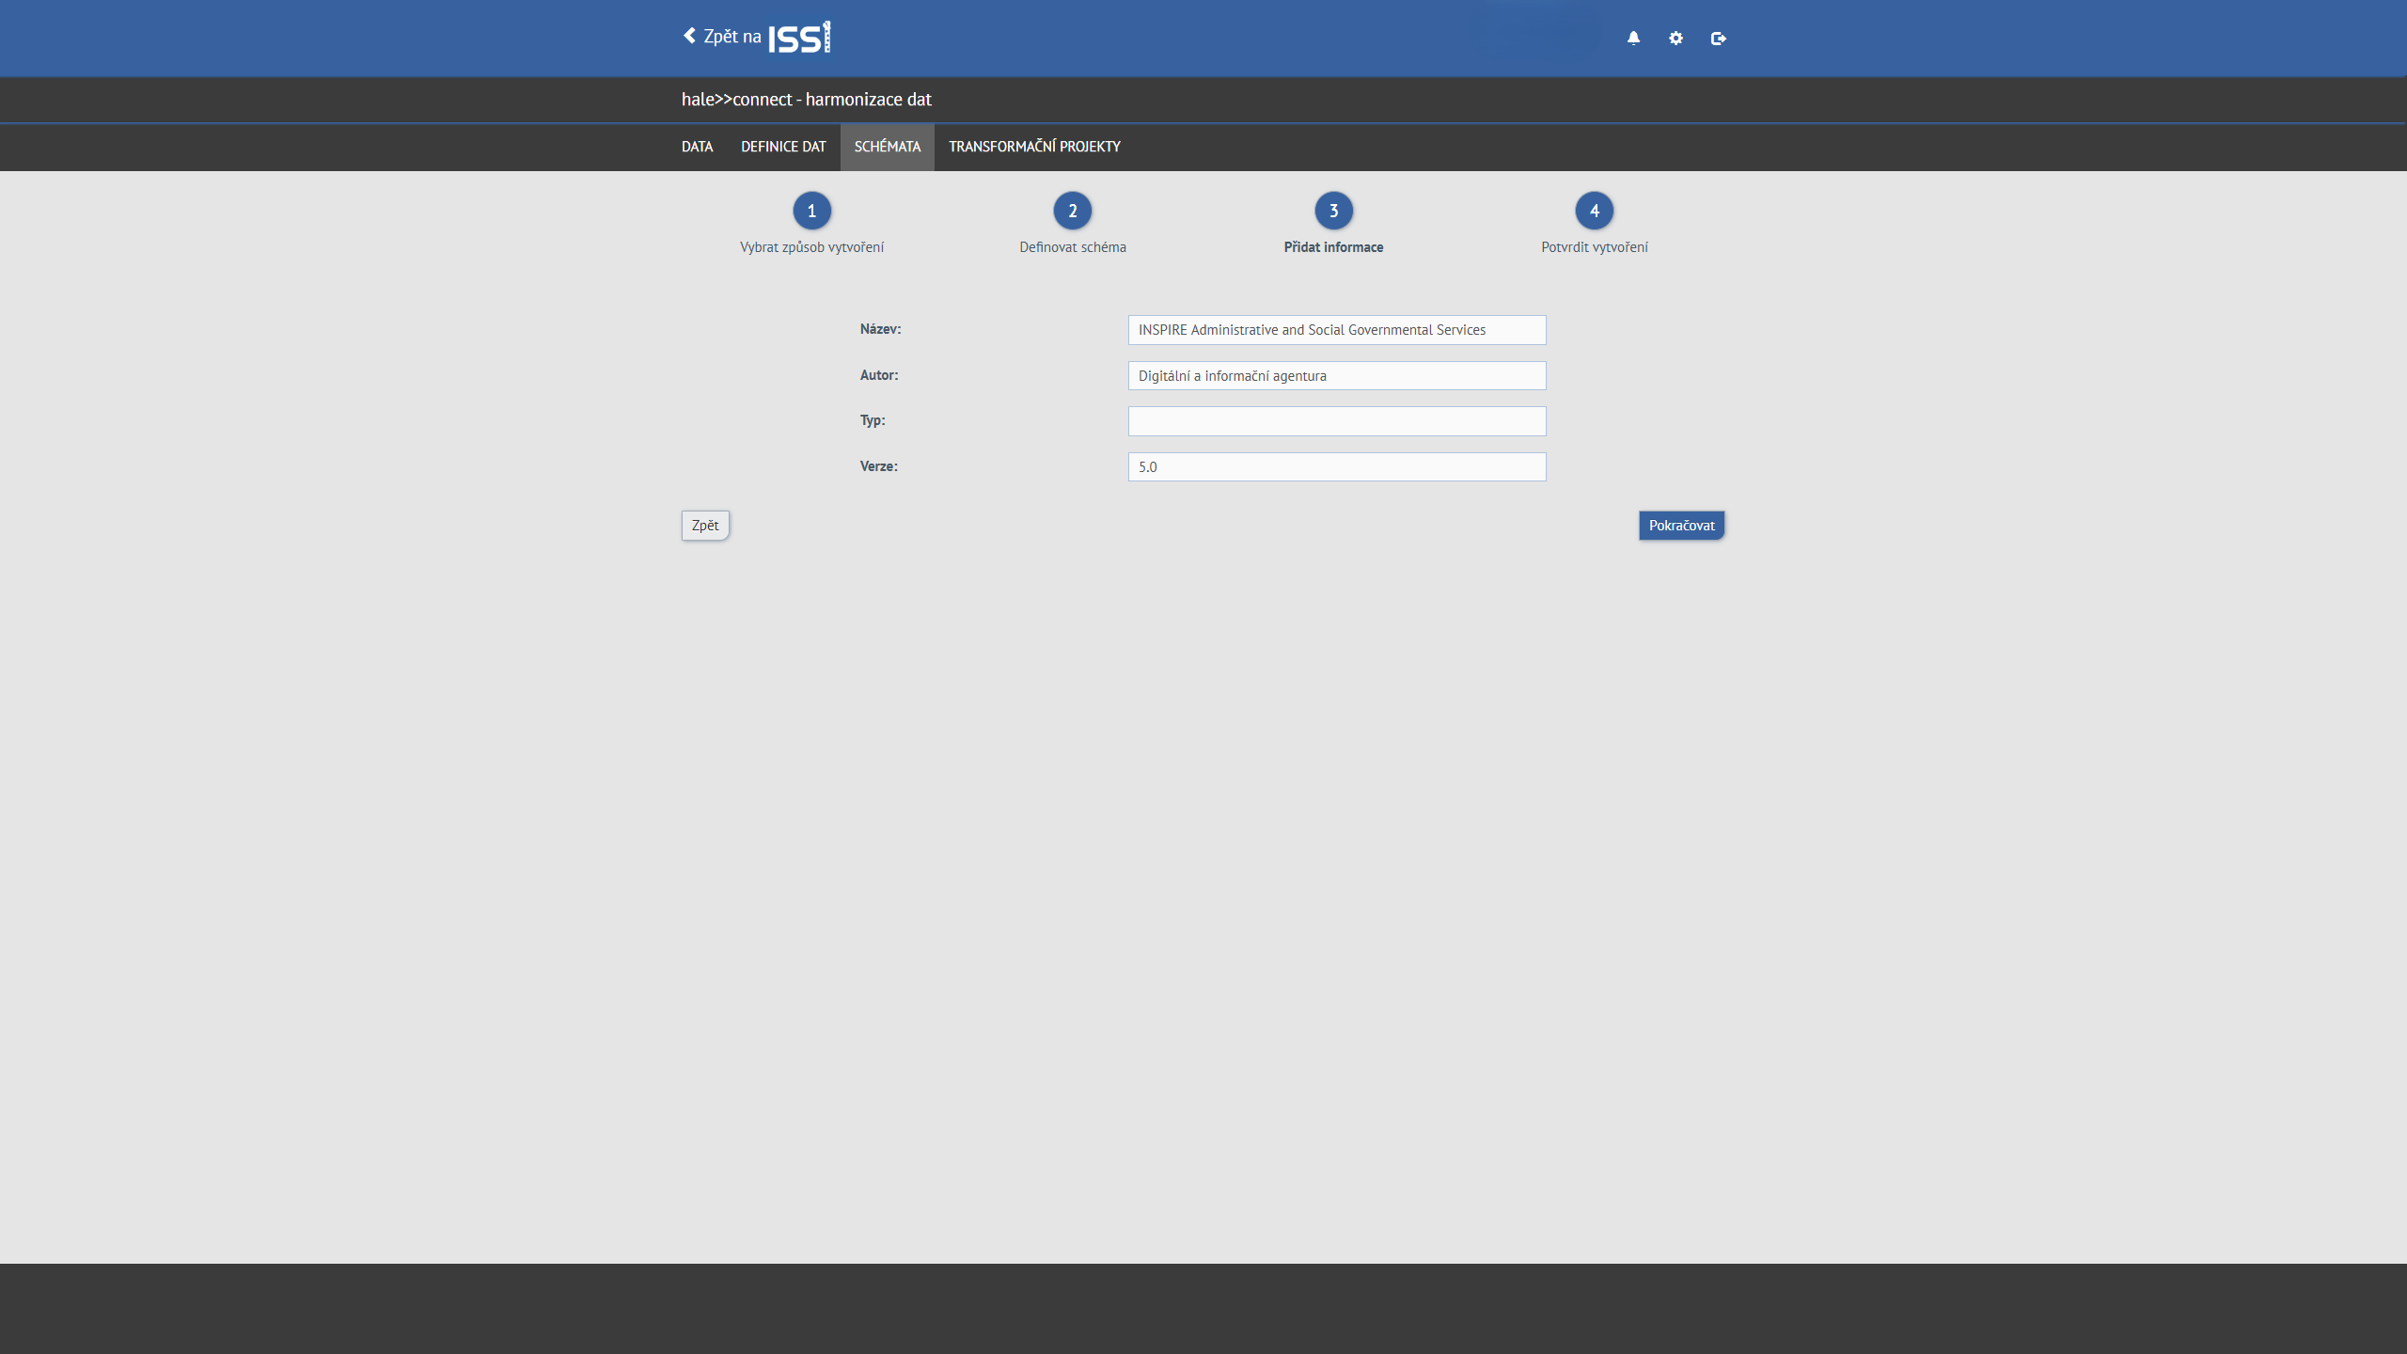Image resolution: width=2407 pixels, height=1354 pixels.
Task: Open the notifications bell icon
Action: 1633,39
